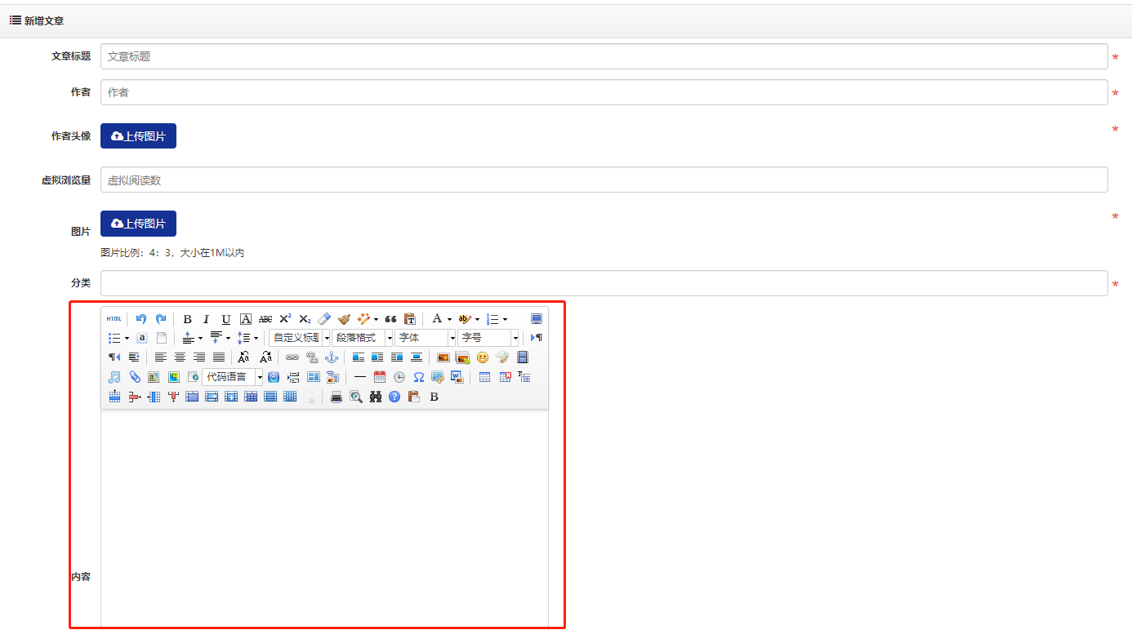1132x630 pixels.
Task: Apply a character border to text
Action: click(x=246, y=318)
